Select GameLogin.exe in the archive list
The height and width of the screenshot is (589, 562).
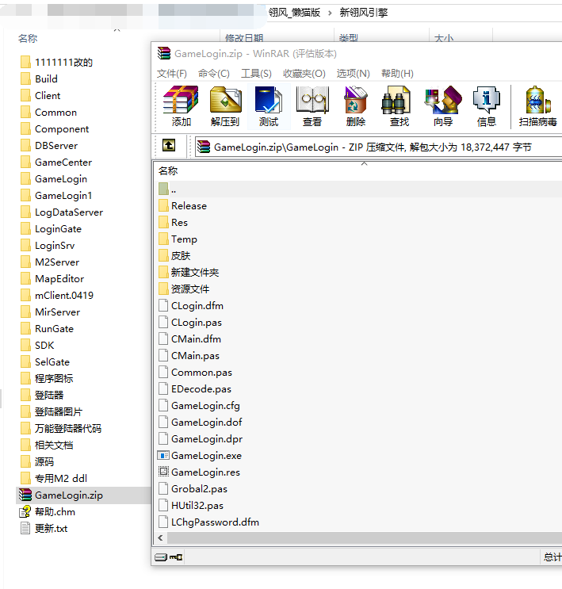click(x=206, y=456)
